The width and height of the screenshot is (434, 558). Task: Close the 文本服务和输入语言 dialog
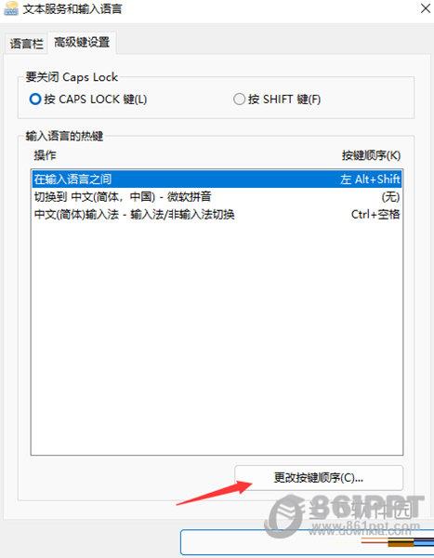tap(426, 8)
